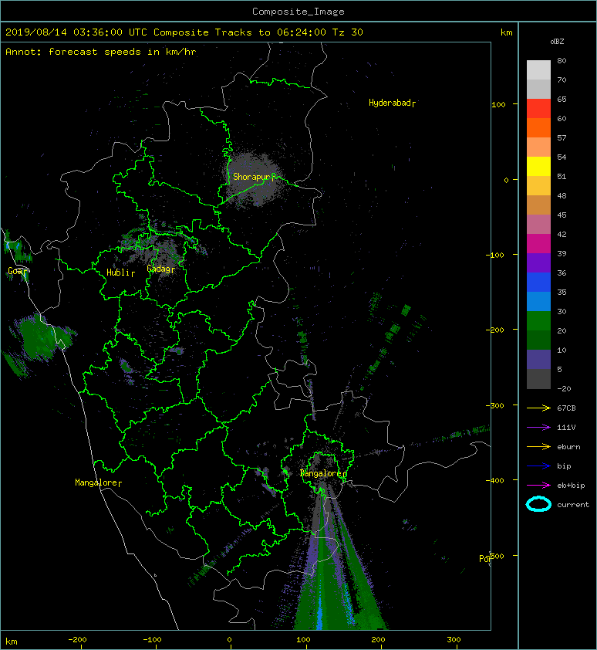Pick the orange 60 dBZ color swatch
This screenshot has height=650, width=597.
pos(538,127)
